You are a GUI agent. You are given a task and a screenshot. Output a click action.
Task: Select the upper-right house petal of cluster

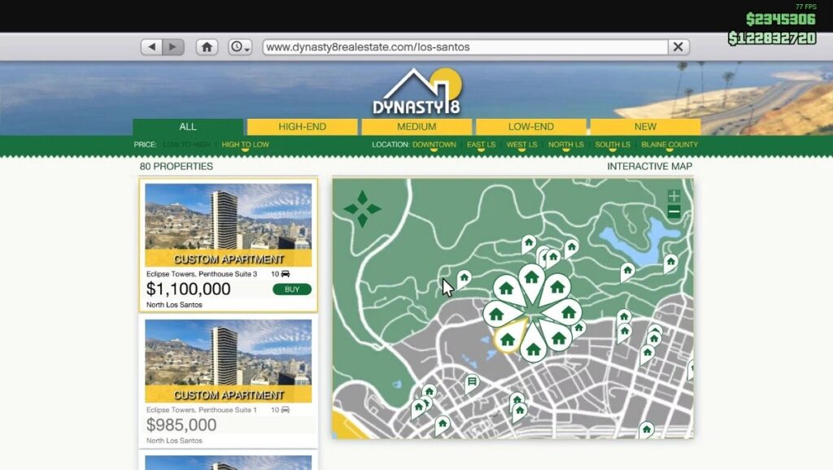point(556,287)
